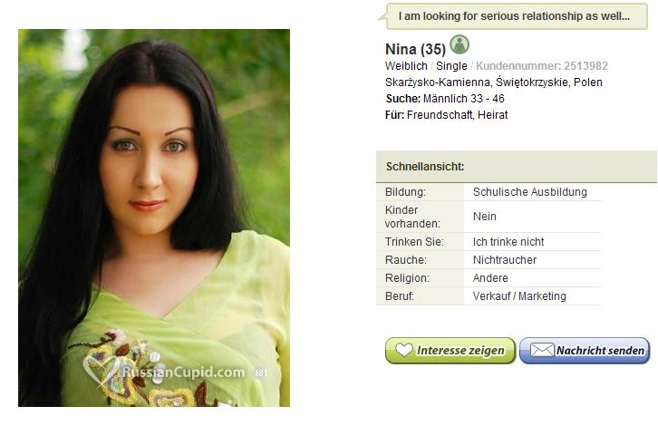Click the Skarżysko-Kamienna location line
This screenshot has height=426, width=658.
point(493,82)
